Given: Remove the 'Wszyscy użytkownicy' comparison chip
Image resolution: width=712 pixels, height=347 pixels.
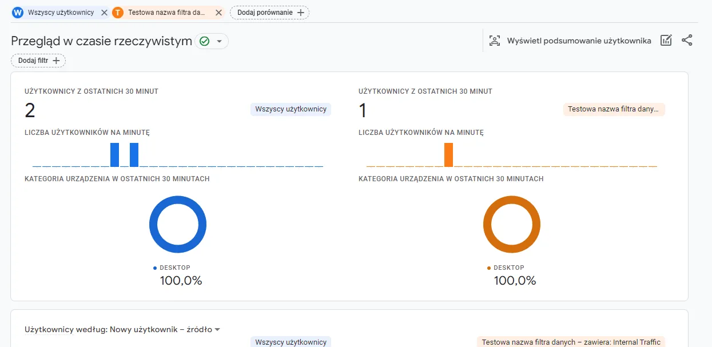Looking at the screenshot, I should (104, 13).
